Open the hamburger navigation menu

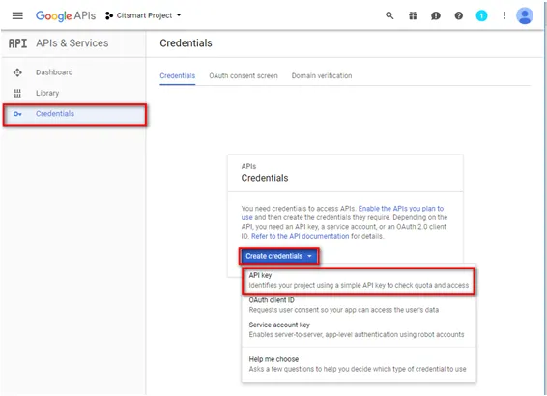tap(17, 15)
